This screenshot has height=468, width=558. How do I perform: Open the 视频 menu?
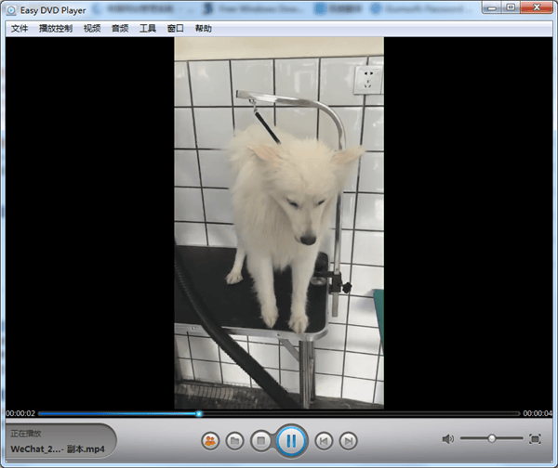91,29
